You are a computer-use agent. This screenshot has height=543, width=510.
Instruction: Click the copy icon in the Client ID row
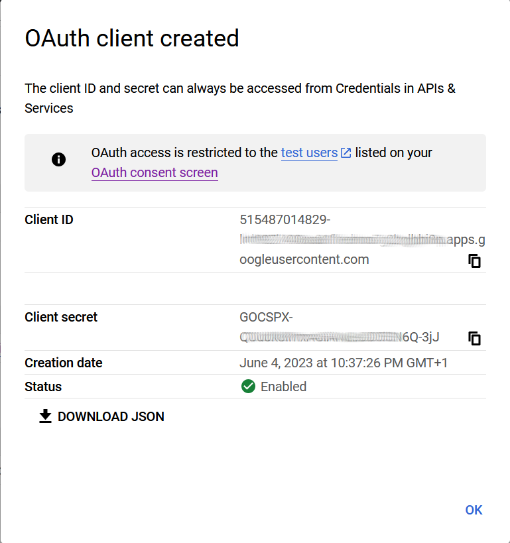pos(475,261)
